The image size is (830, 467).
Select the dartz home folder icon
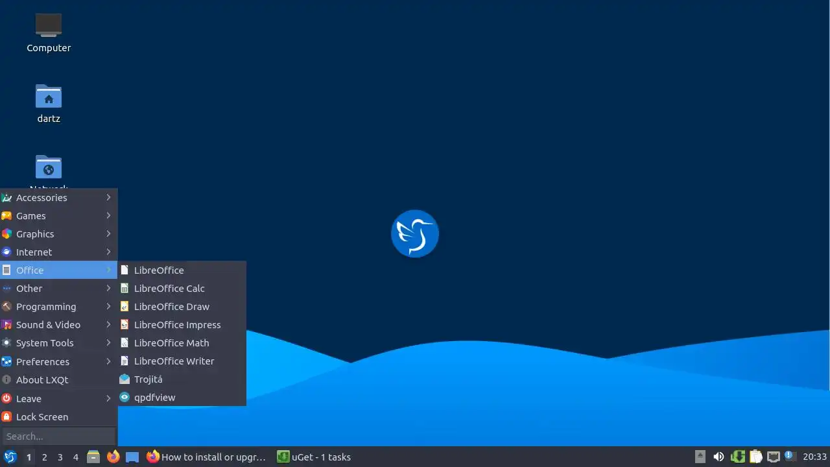49,103
